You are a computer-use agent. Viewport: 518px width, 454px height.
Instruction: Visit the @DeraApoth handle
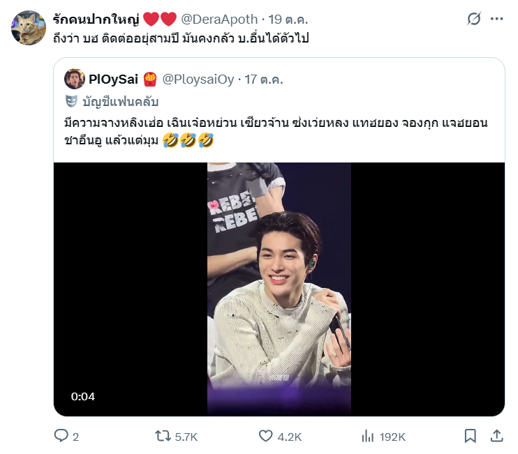pyautogui.click(x=219, y=20)
